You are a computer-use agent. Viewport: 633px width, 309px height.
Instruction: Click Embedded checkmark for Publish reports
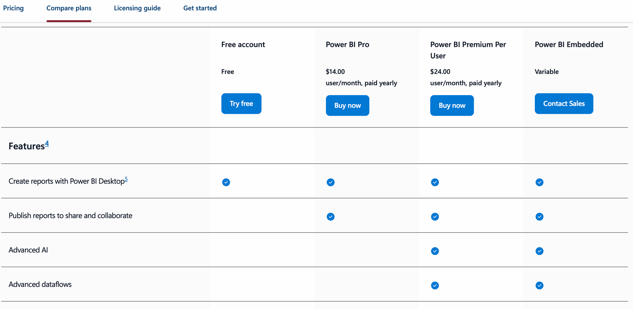point(539,217)
